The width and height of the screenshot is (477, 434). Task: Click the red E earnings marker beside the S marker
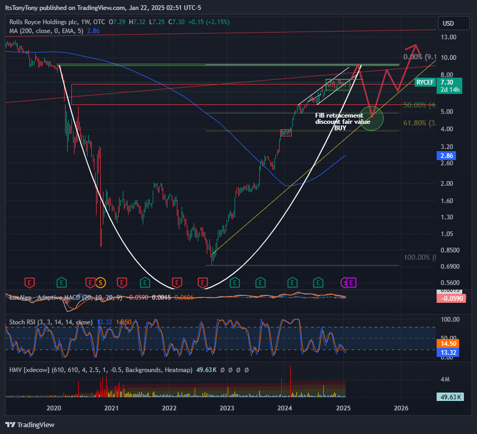[x=90, y=283]
